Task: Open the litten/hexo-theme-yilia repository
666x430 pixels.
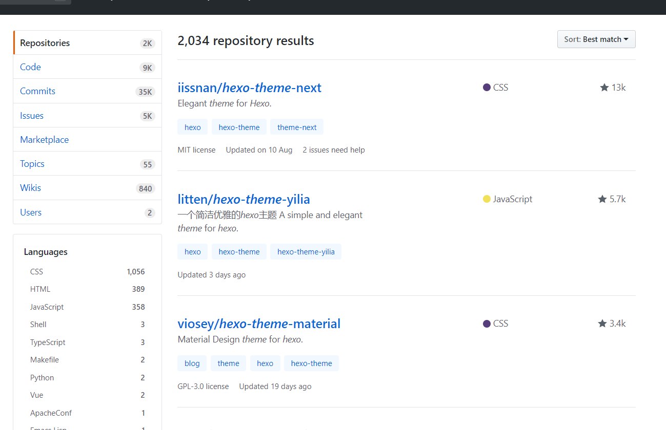Action: tap(244, 199)
